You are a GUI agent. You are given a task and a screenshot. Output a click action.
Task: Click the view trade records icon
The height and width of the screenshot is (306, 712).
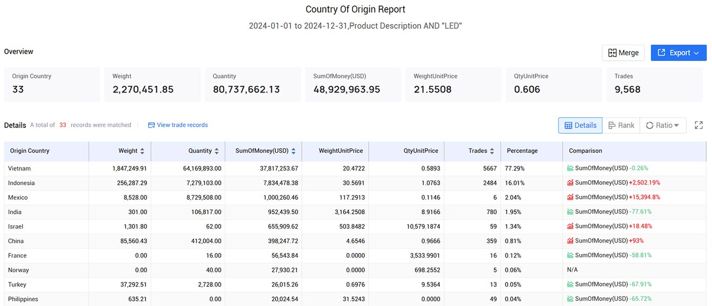tap(151, 125)
